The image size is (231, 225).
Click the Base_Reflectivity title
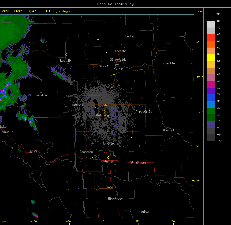click(x=115, y=4)
